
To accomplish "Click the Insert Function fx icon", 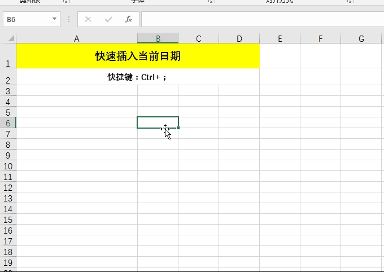I will point(128,19).
